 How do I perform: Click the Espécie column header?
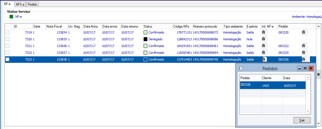pyautogui.click(x=254, y=26)
